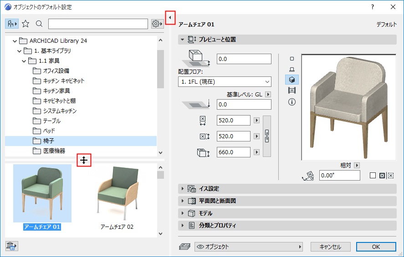404x257 pixels.
Task: Select 2D symbol preview mode
Action: (x=292, y=59)
